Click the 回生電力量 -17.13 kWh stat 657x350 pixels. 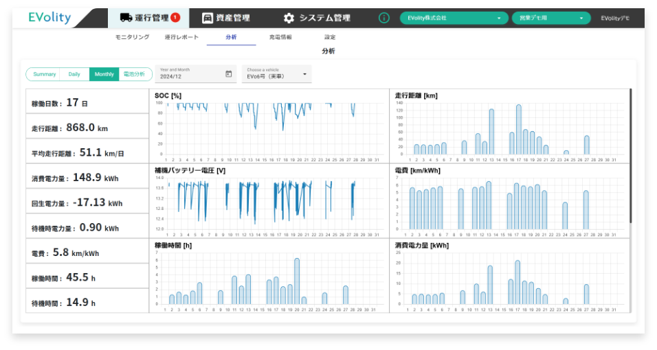(x=87, y=201)
